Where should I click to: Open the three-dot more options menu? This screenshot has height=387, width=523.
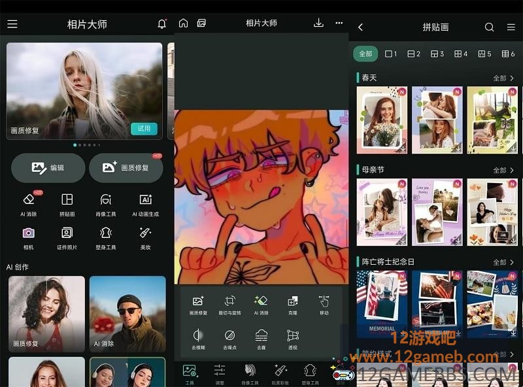[x=339, y=23]
